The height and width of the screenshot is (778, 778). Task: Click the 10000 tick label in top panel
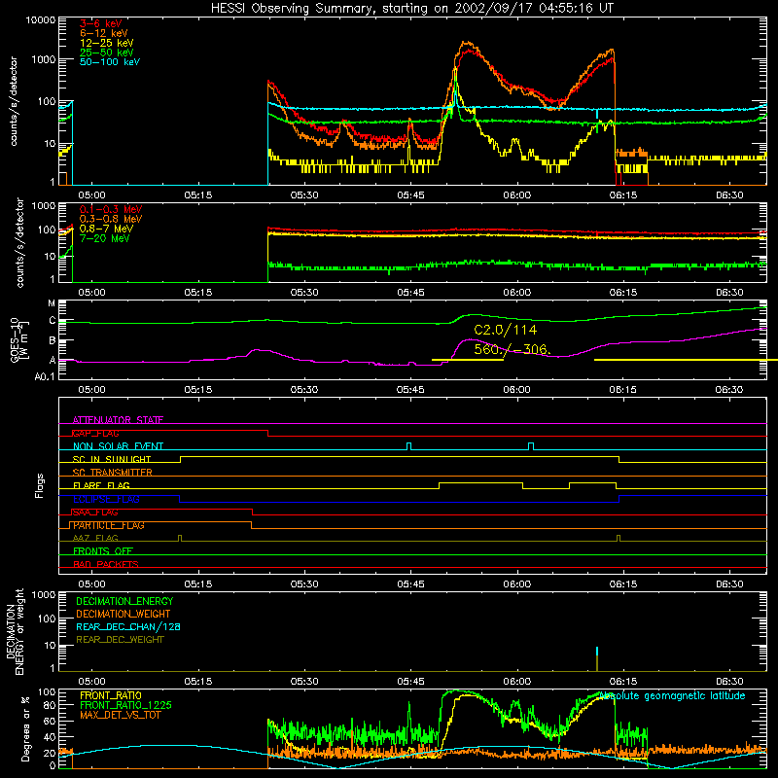pyautogui.click(x=41, y=20)
